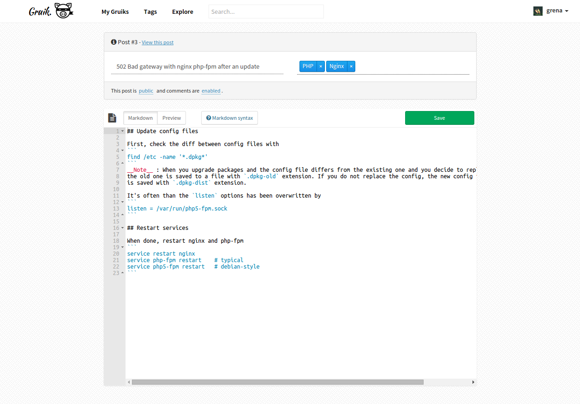580x404 pixels.
Task: Open the grena user dropdown menu
Action: [x=557, y=11]
